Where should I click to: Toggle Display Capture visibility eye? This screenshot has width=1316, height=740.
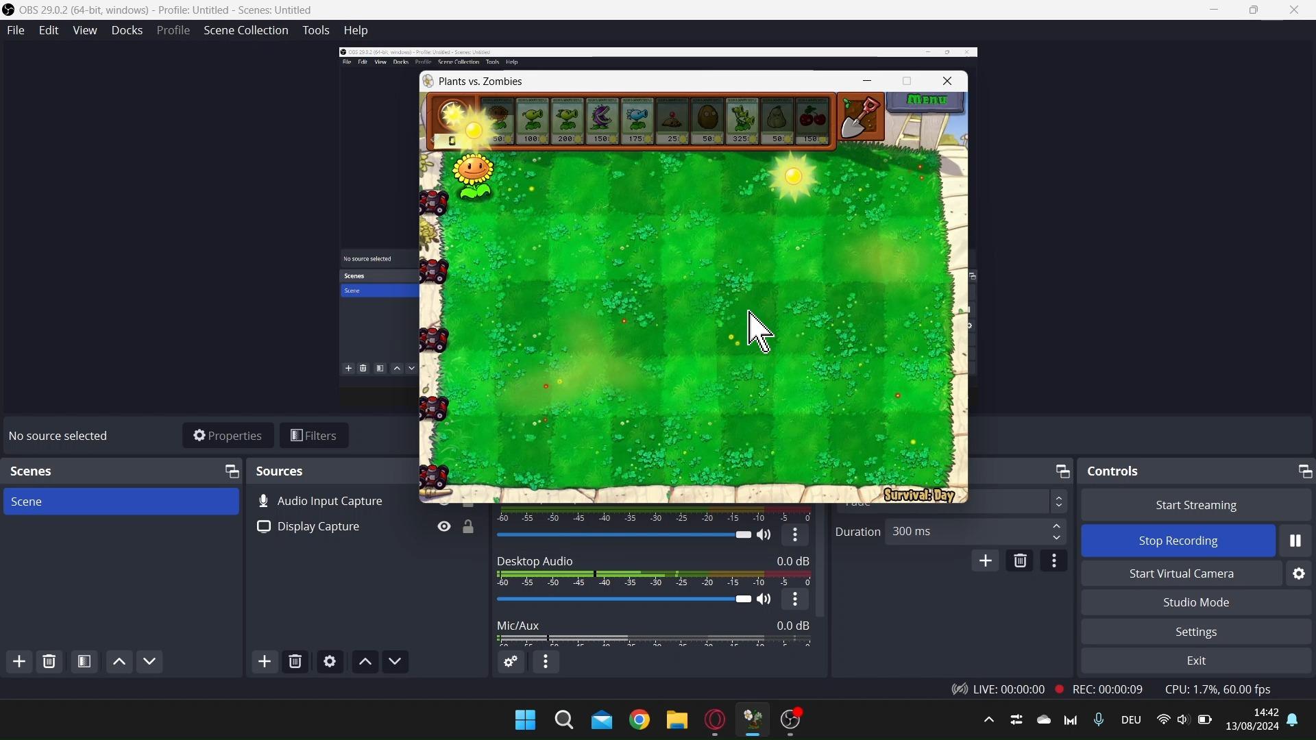pos(445,527)
